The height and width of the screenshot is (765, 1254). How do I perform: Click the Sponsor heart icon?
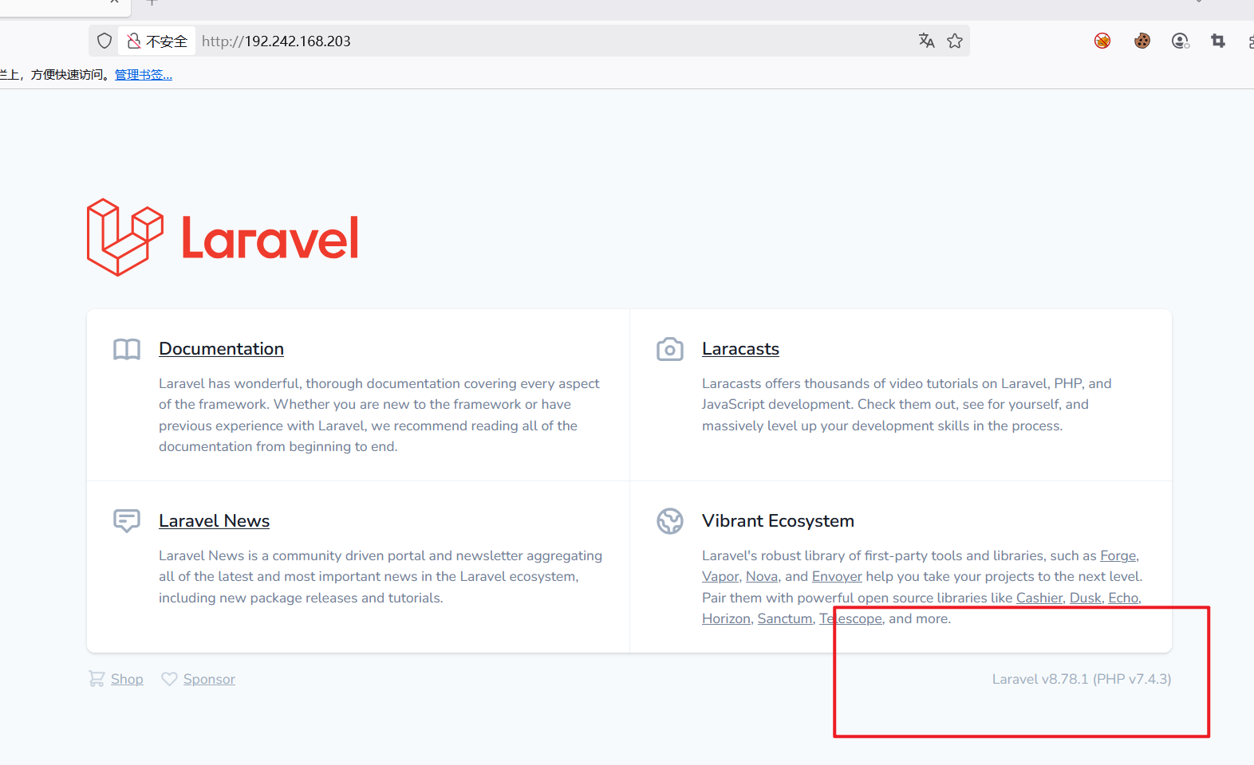click(169, 679)
